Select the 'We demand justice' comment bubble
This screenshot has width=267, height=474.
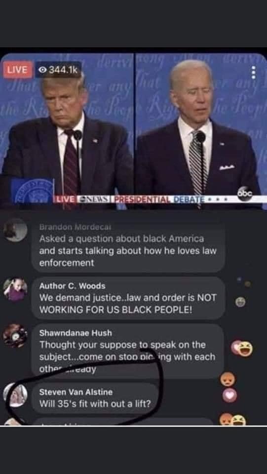point(128,298)
